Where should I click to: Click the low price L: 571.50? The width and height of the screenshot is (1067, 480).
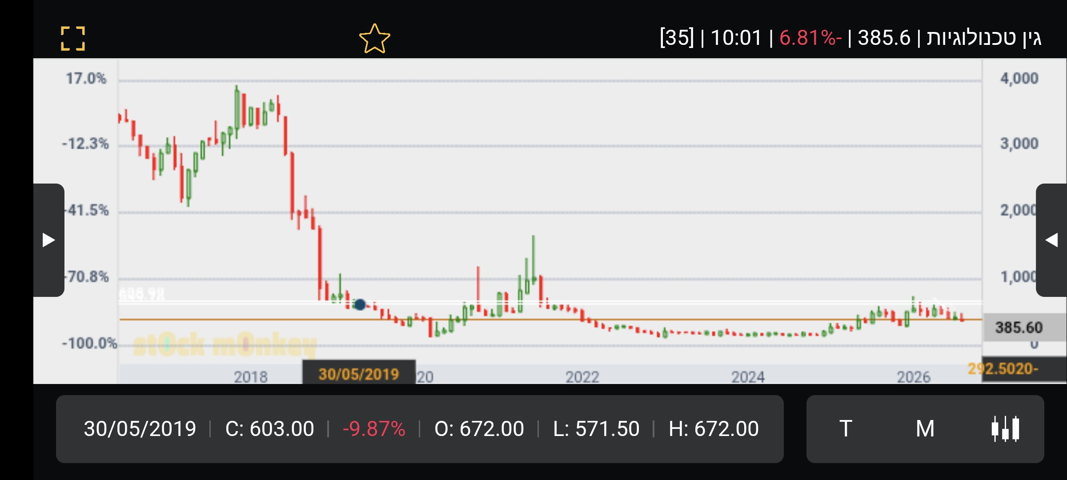click(596, 429)
